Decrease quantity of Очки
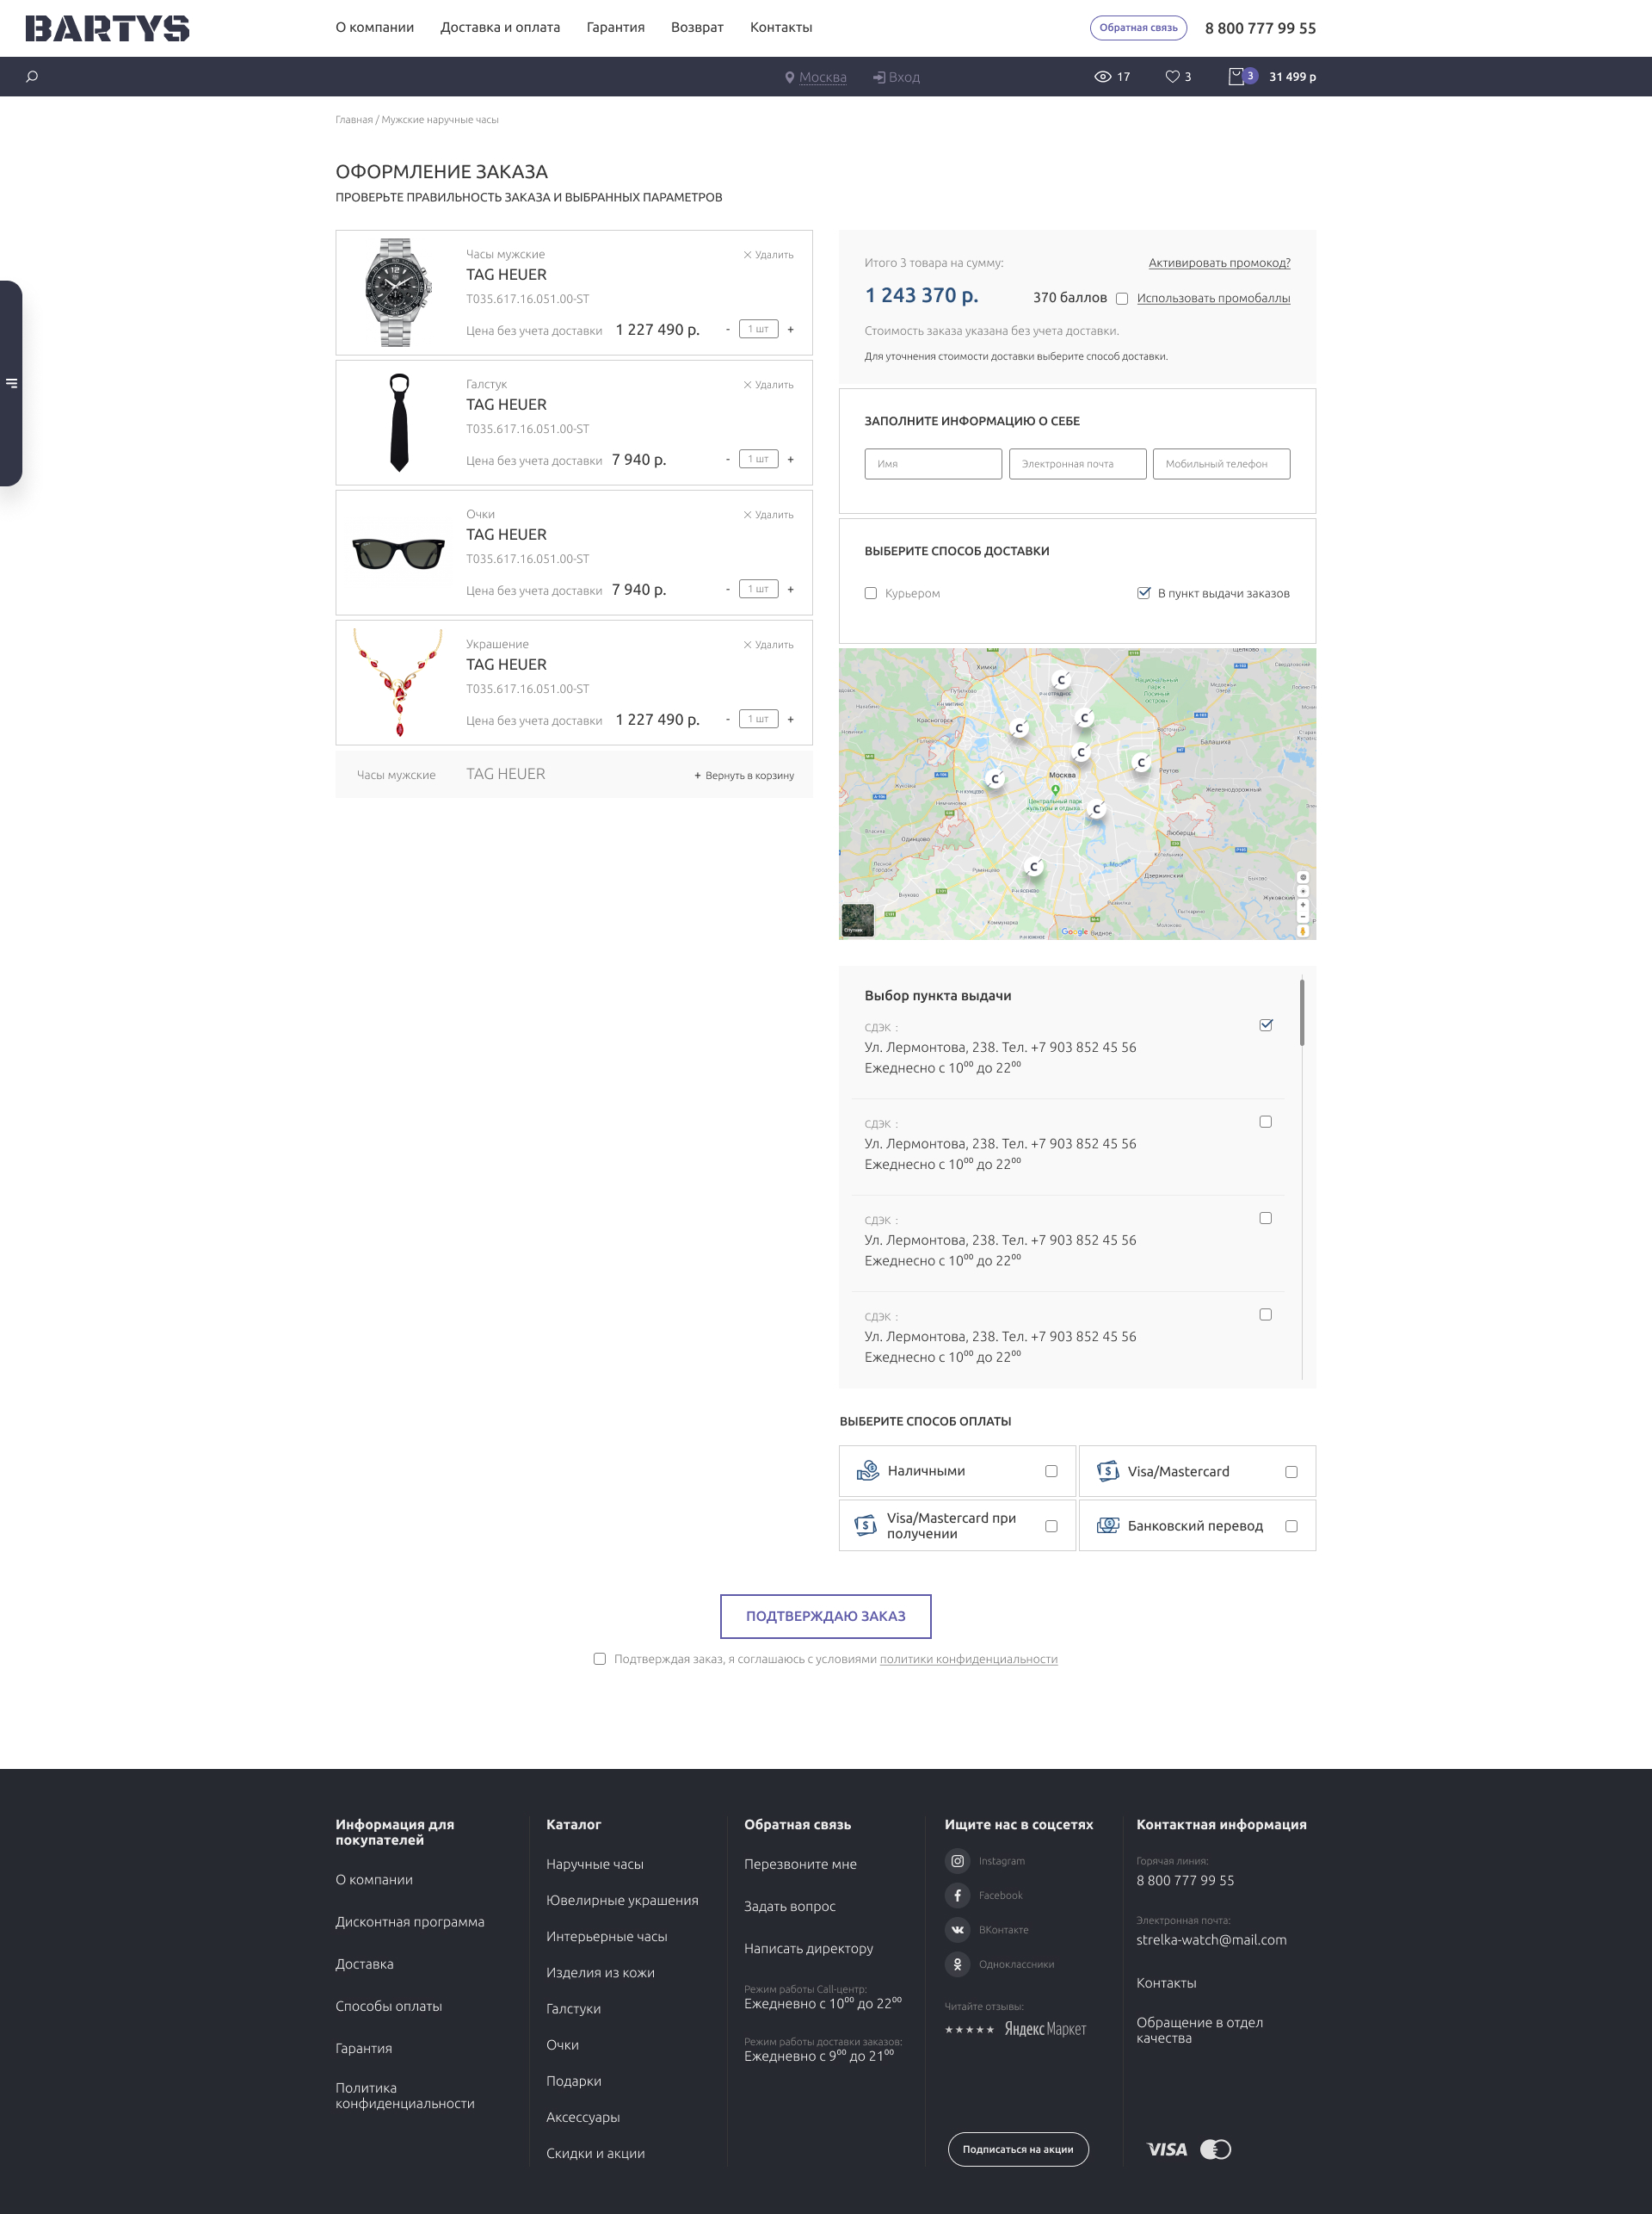 pyautogui.click(x=727, y=590)
